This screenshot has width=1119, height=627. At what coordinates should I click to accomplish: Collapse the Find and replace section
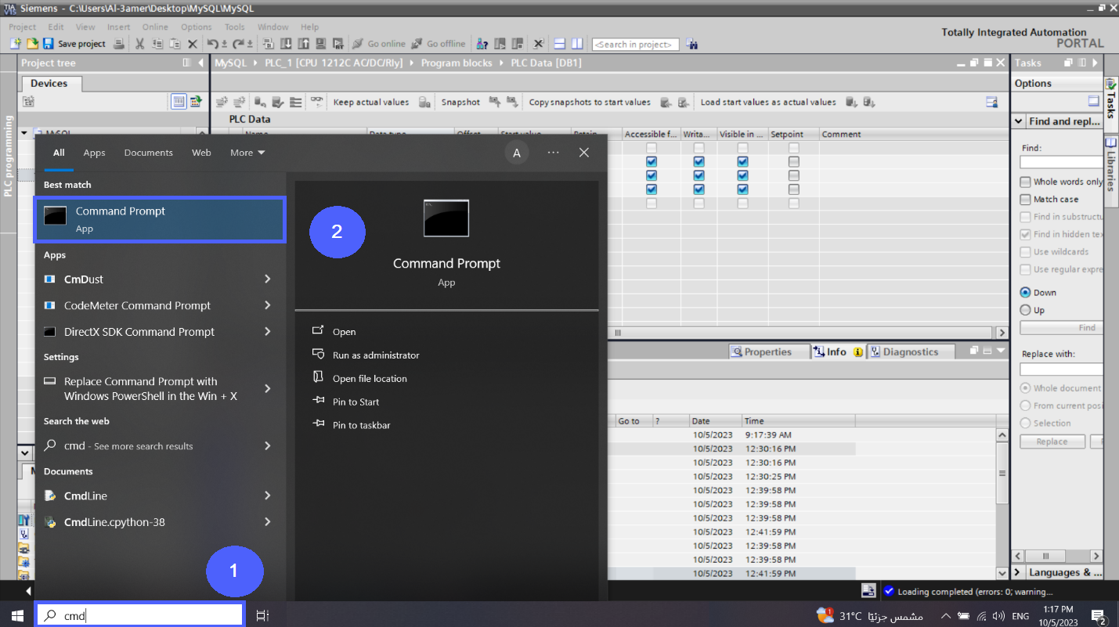pyautogui.click(x=1019, y=121)
